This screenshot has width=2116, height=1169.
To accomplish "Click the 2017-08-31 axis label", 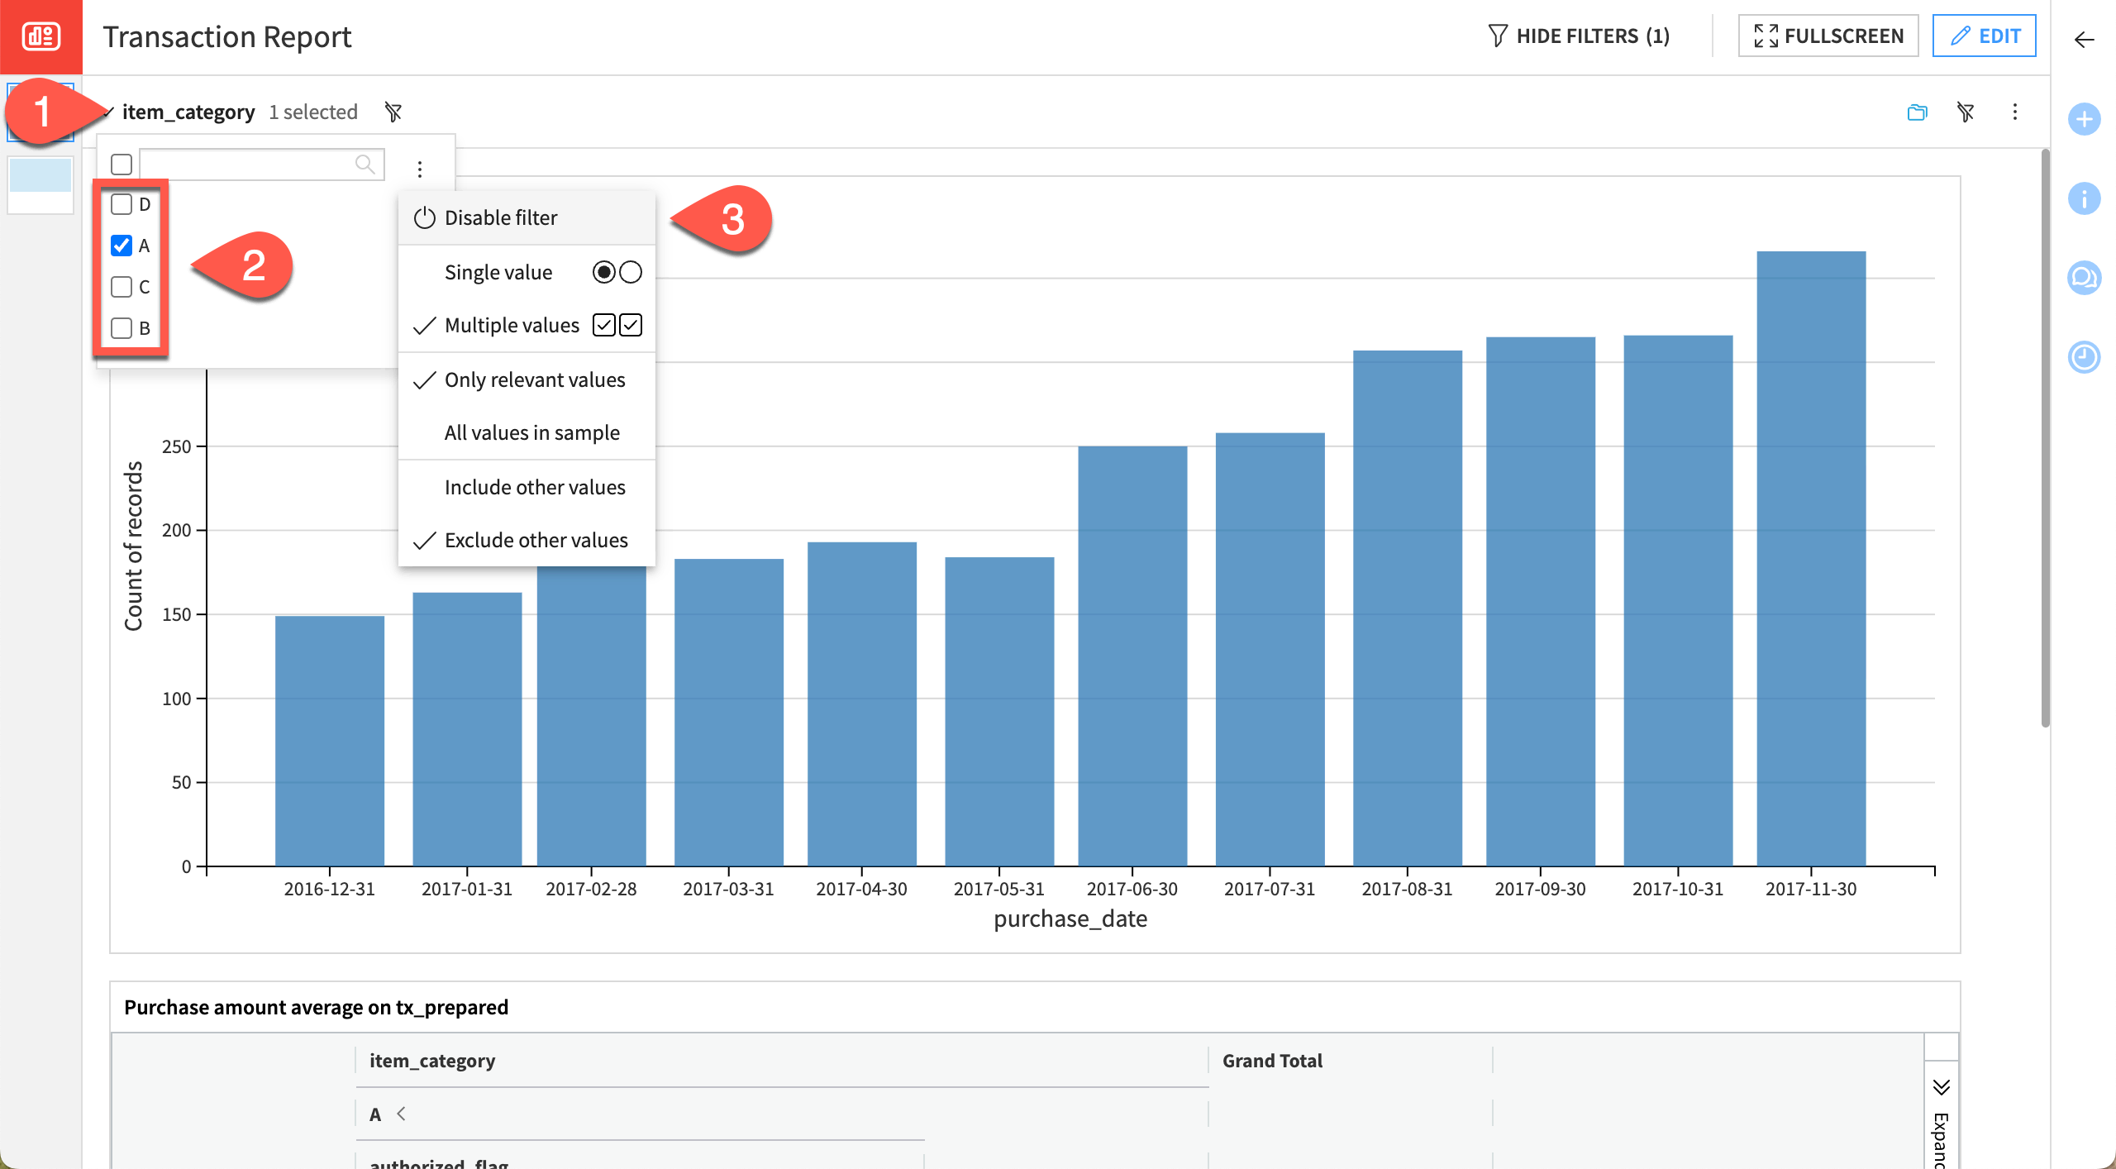I will [x=1407, y=889].
